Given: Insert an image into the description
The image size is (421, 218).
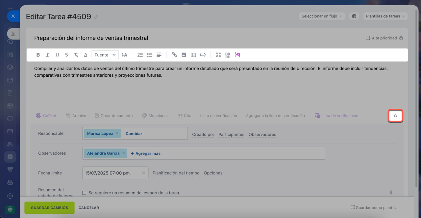Looking at the screenshot, I should 184,55.
